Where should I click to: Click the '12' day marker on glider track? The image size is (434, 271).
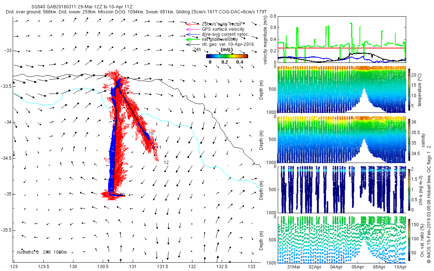(x=166, y=163)
